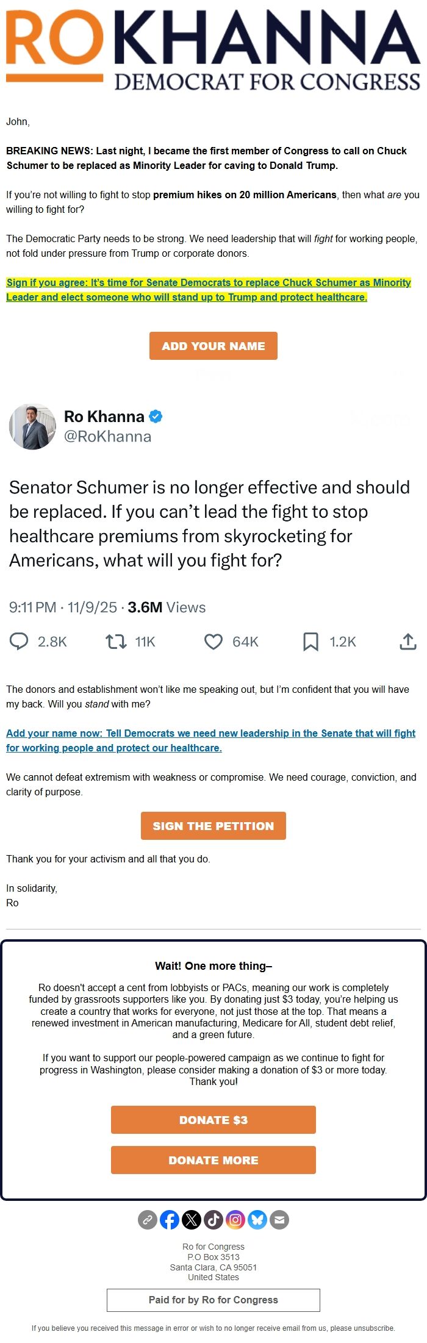Click the heart like icon showing 64K
The width and height of the screenshot is (427, 1343).
click(213, 642)
